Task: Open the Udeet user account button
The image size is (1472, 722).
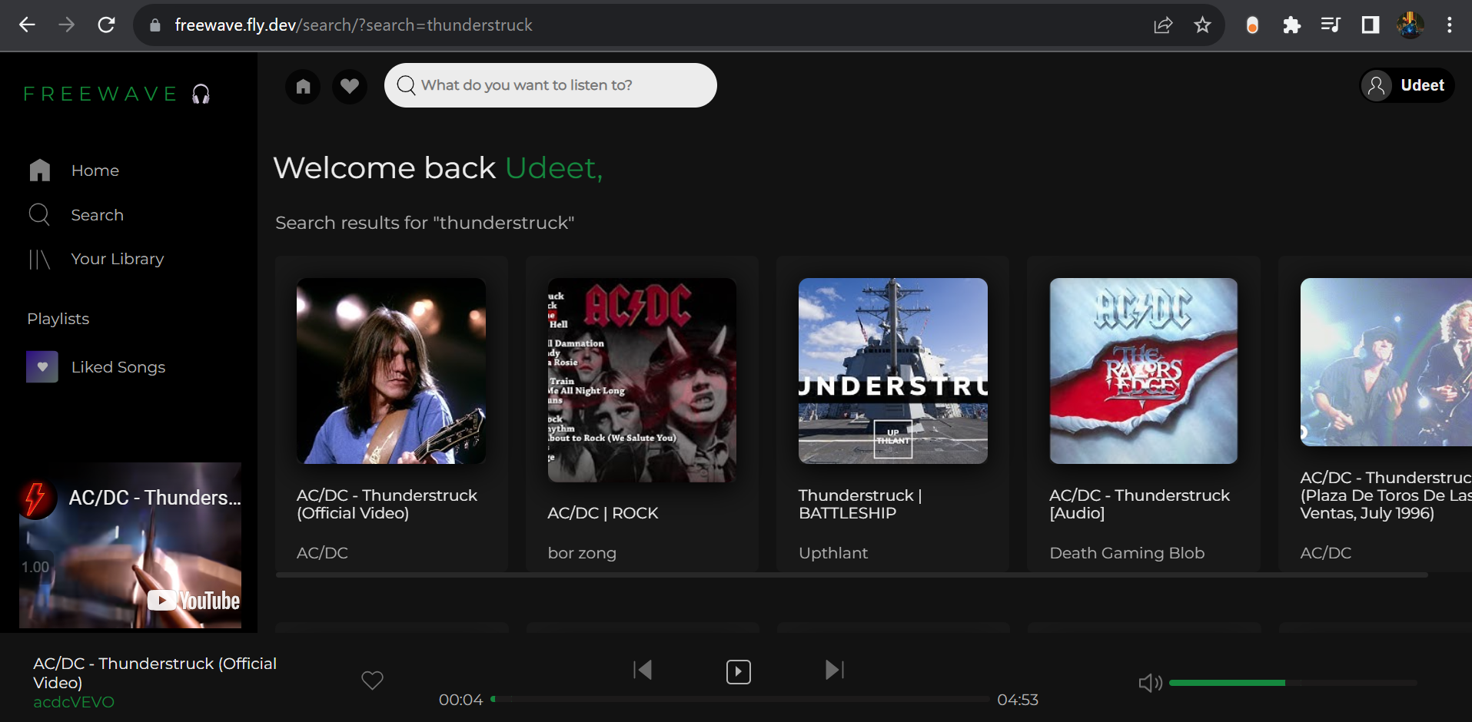Action: pyautogui.click(x=1407, y=85)
